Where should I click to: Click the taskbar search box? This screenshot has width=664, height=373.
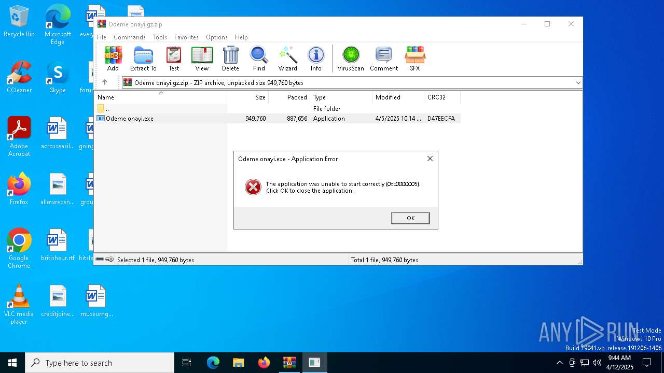[x=100, y=363]
